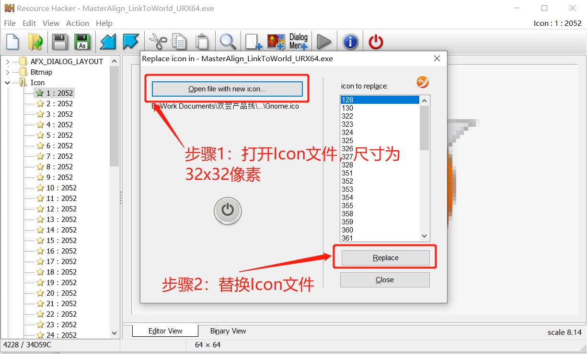The width and height of the screenshot is (587, 354).
Task: Collapse the Icon folder node
Action: [x=8, y=83]
